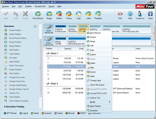Select the C: partition row in list
Screen dimensions: 156x119
(101, 58)
